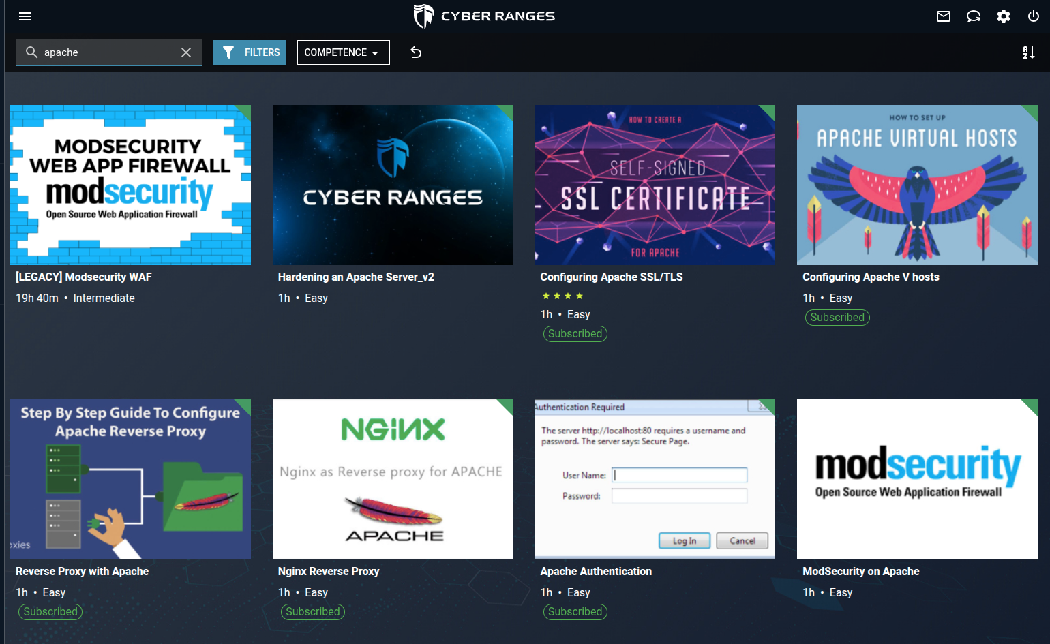Click the [LEGACY] Modsecurity WAF title
The image size is (1050, 644).
84,277
